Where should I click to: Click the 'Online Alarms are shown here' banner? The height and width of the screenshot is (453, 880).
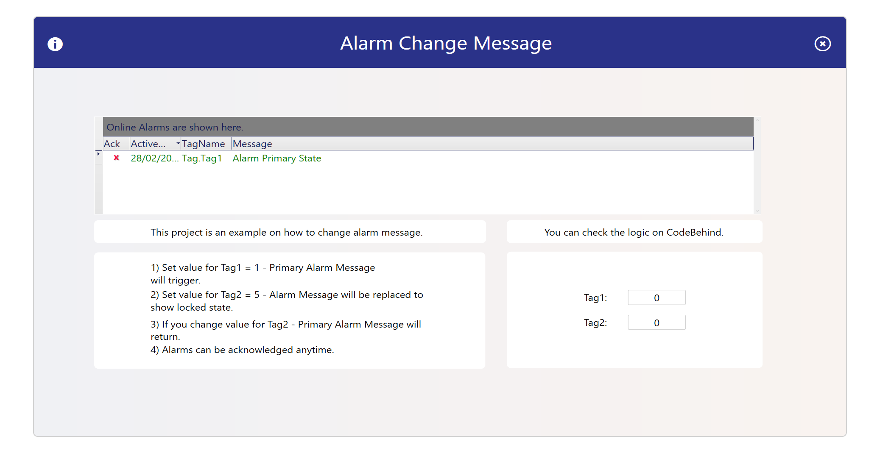(175, 127)
